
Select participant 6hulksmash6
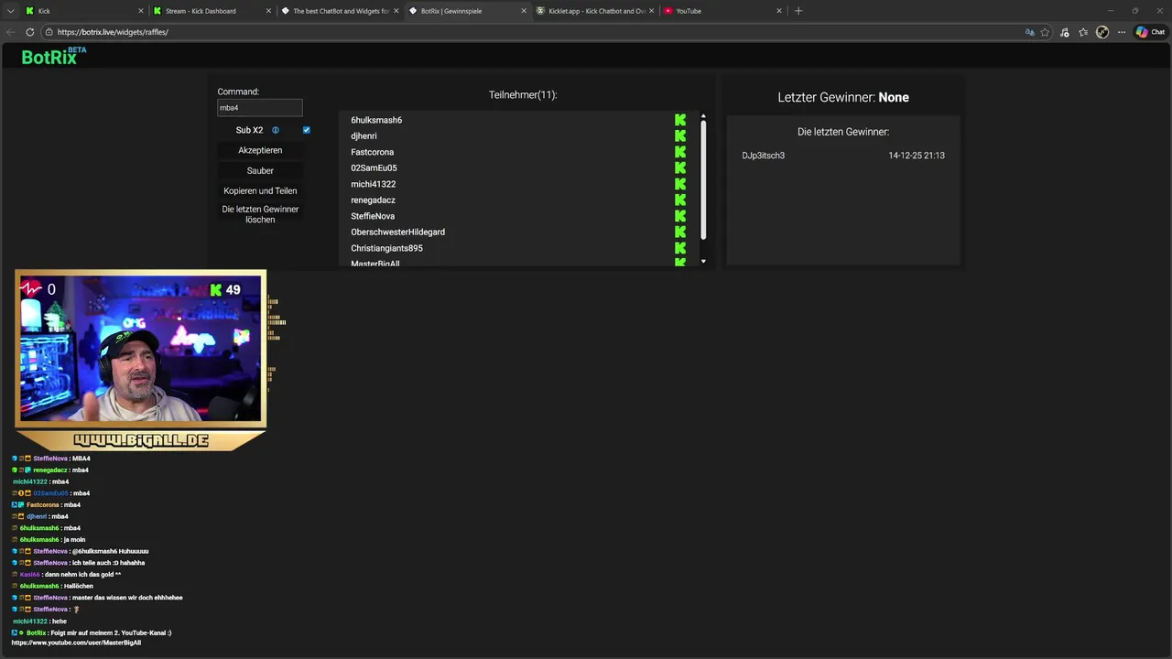[x=376, y=120]
